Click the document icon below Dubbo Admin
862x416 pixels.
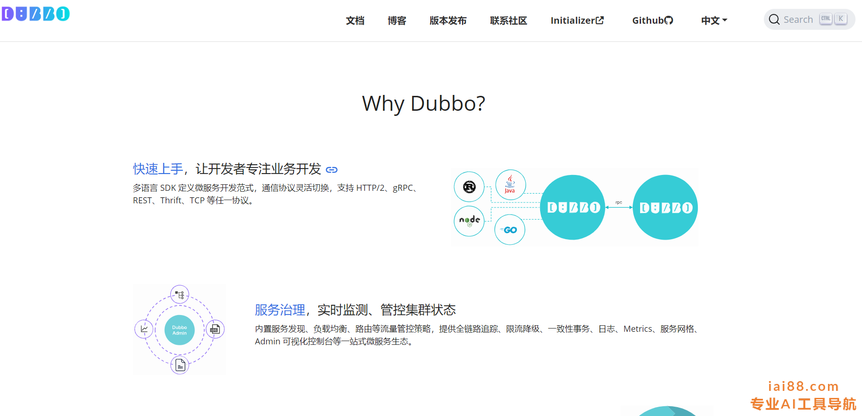point(180,365)
